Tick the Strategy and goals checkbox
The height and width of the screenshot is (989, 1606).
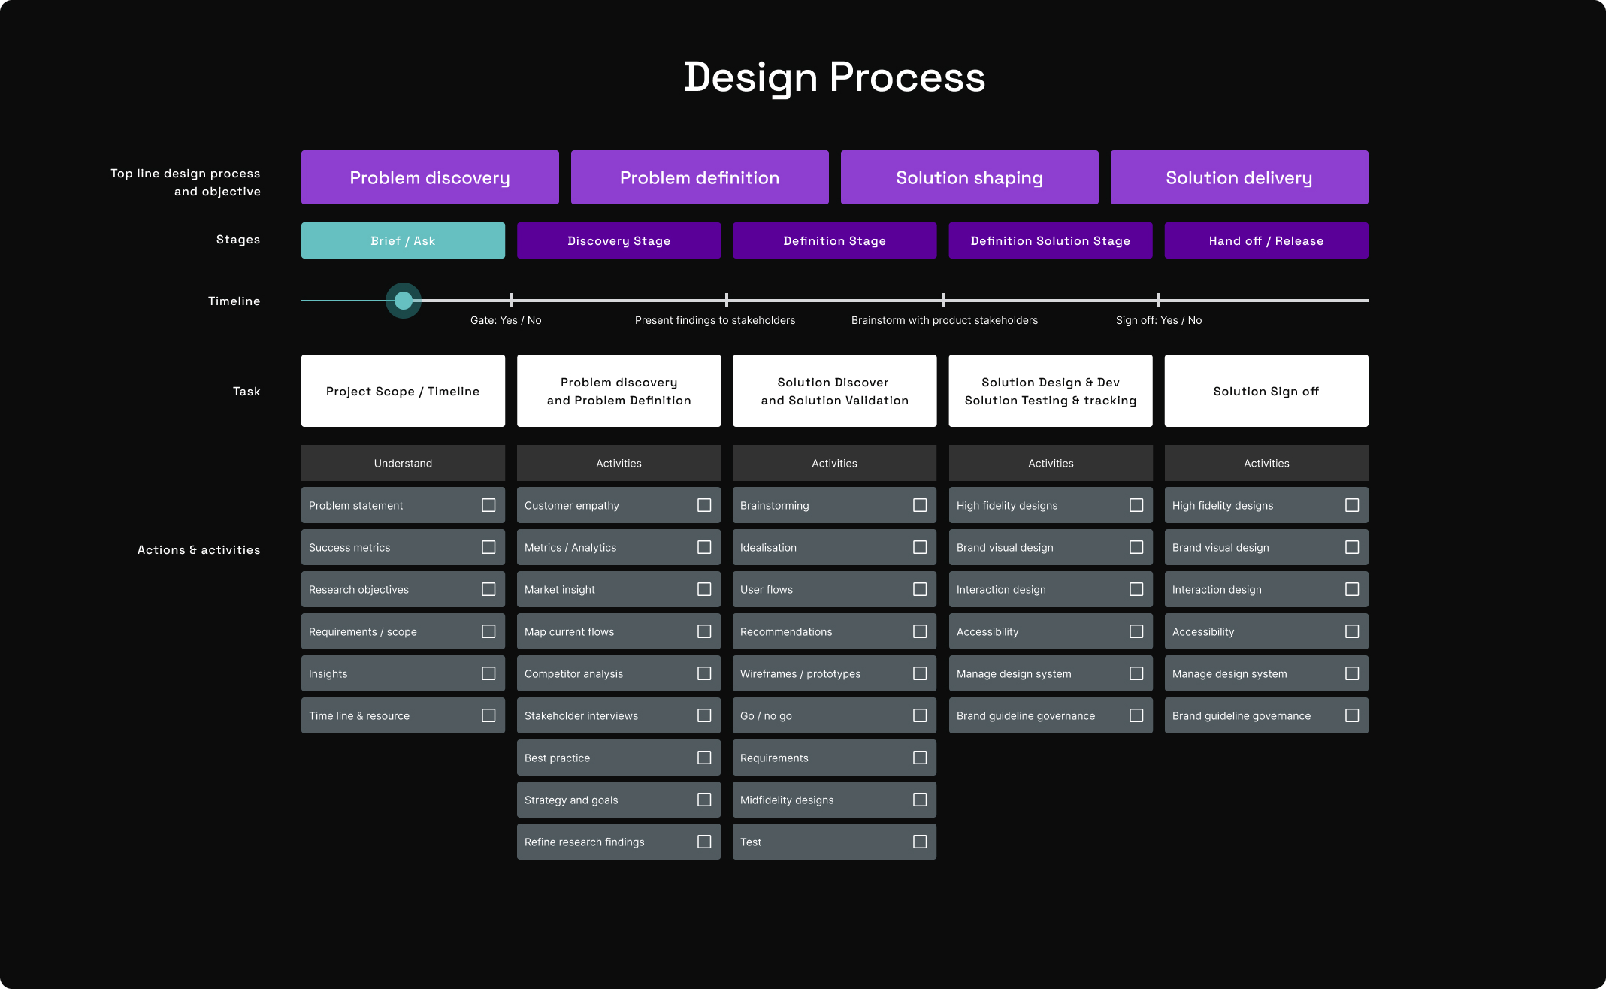[704, 800]
